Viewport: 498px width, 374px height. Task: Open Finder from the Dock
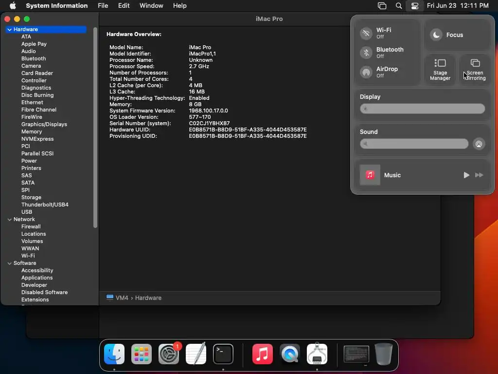tap(114, 354)
